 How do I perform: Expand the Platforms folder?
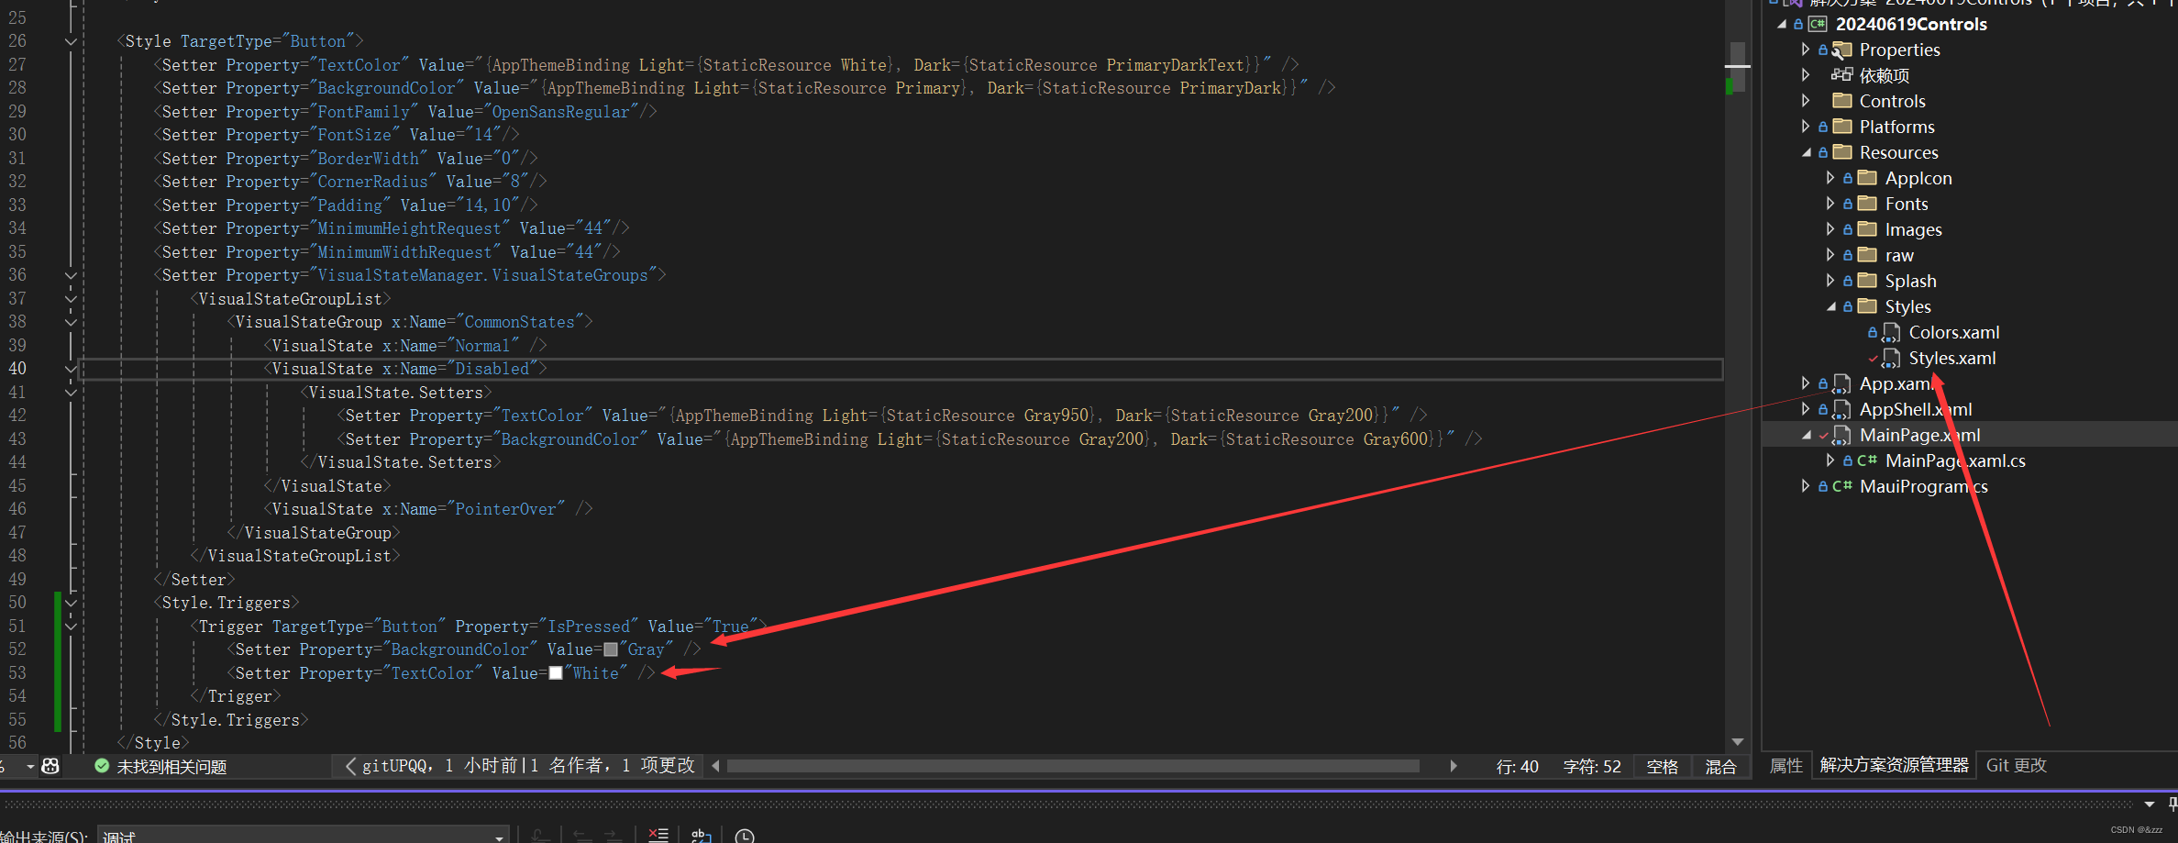pyautogui.click(x=1806, y=127)
